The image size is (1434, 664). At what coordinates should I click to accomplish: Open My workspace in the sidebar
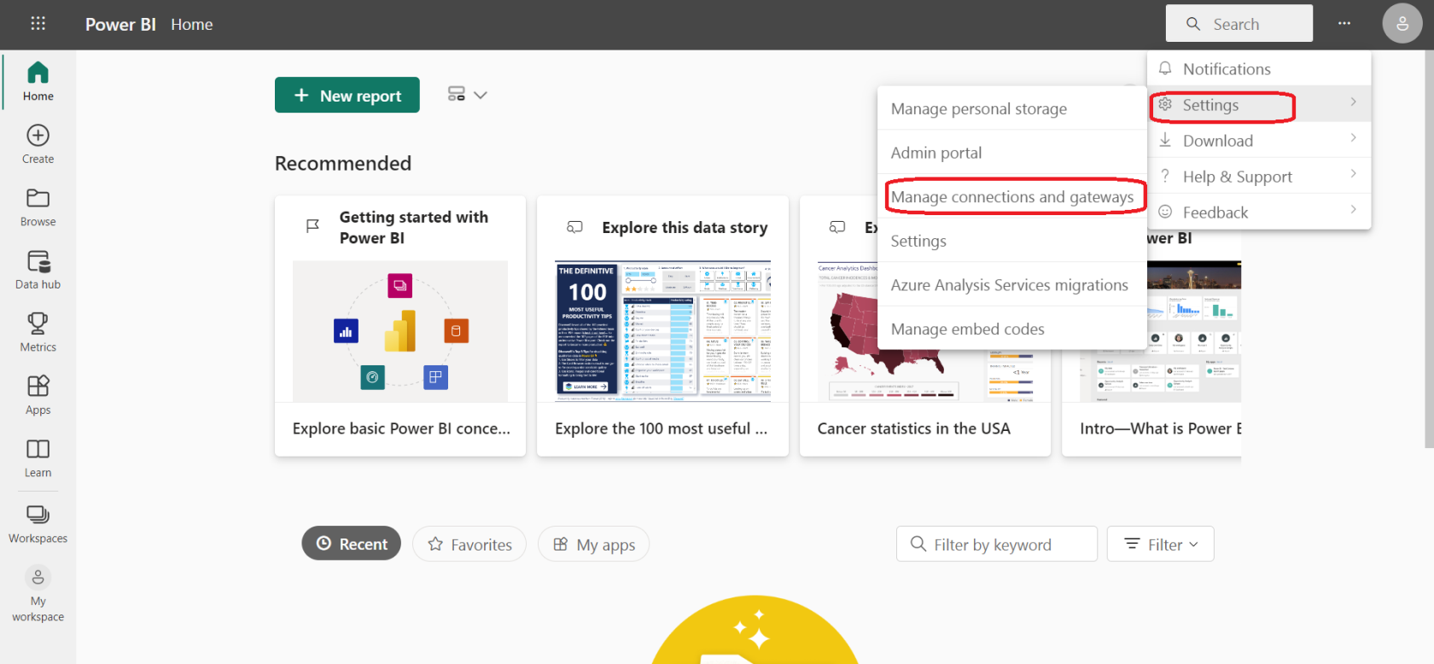click(x=38, y=594)
